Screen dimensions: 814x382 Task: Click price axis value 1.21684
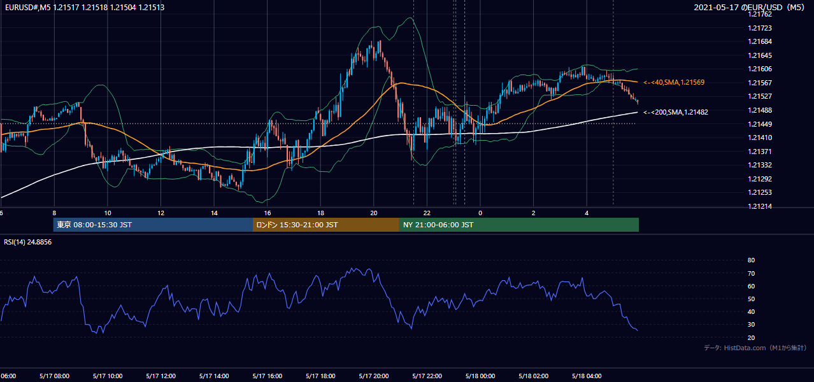tap(759, 41)
